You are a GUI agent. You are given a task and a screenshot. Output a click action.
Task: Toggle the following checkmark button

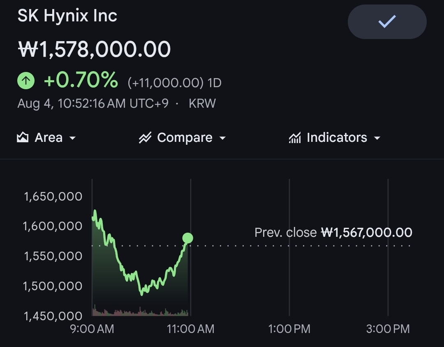[387, 22]
